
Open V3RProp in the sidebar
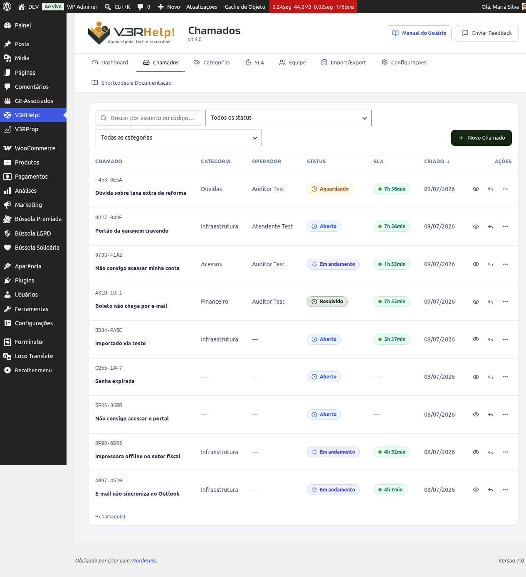click(33, 129)
